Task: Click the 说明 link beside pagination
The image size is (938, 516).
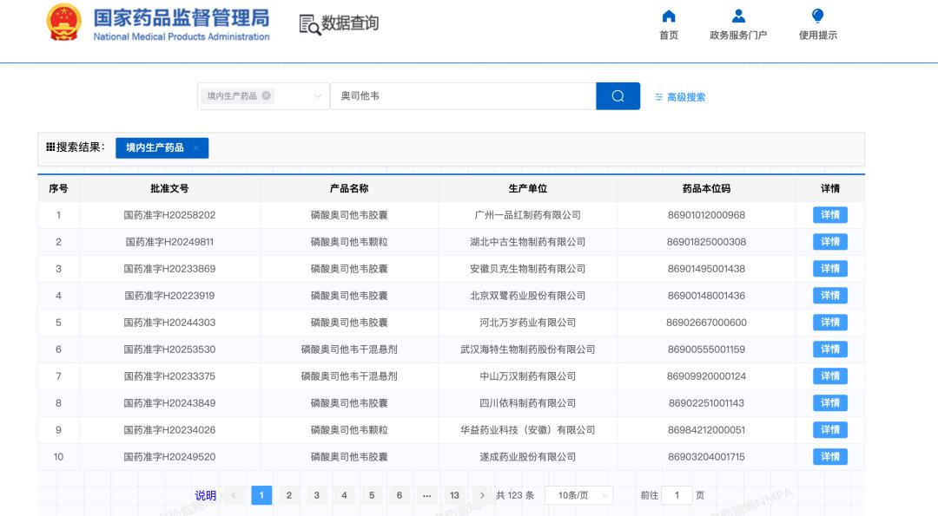Action: pos(206,495)
